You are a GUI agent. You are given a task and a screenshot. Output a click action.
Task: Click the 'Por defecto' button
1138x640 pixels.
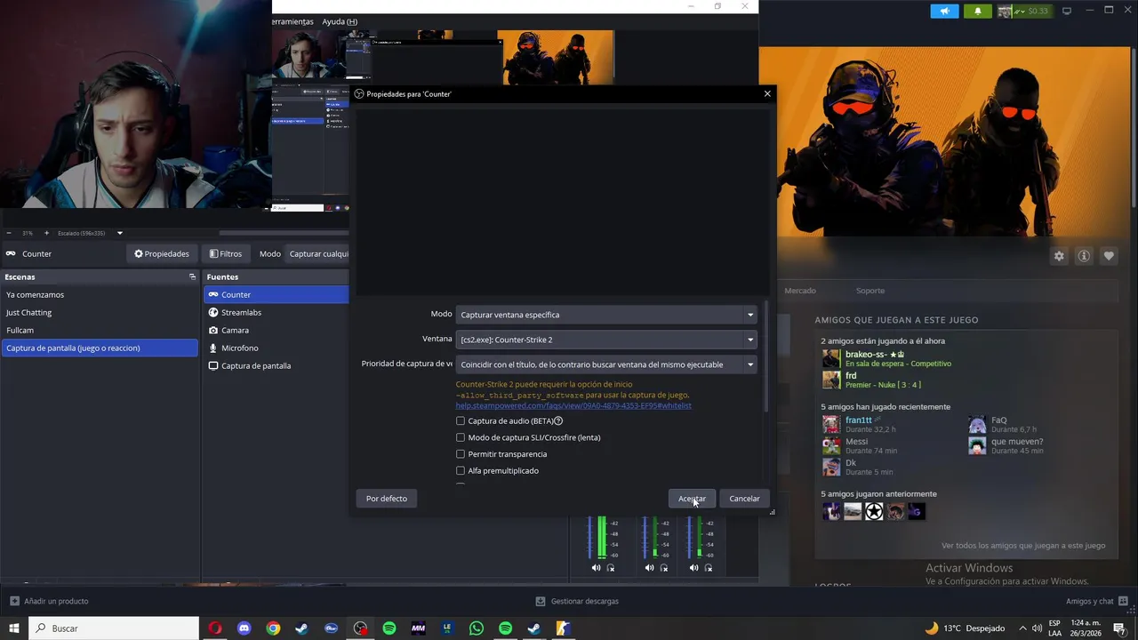(387, 499)
